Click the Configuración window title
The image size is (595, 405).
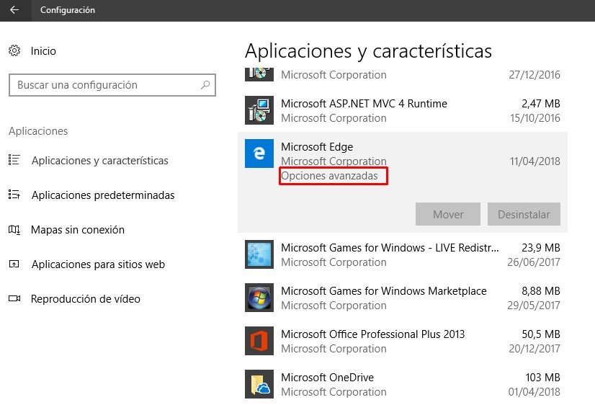point(68,10)
